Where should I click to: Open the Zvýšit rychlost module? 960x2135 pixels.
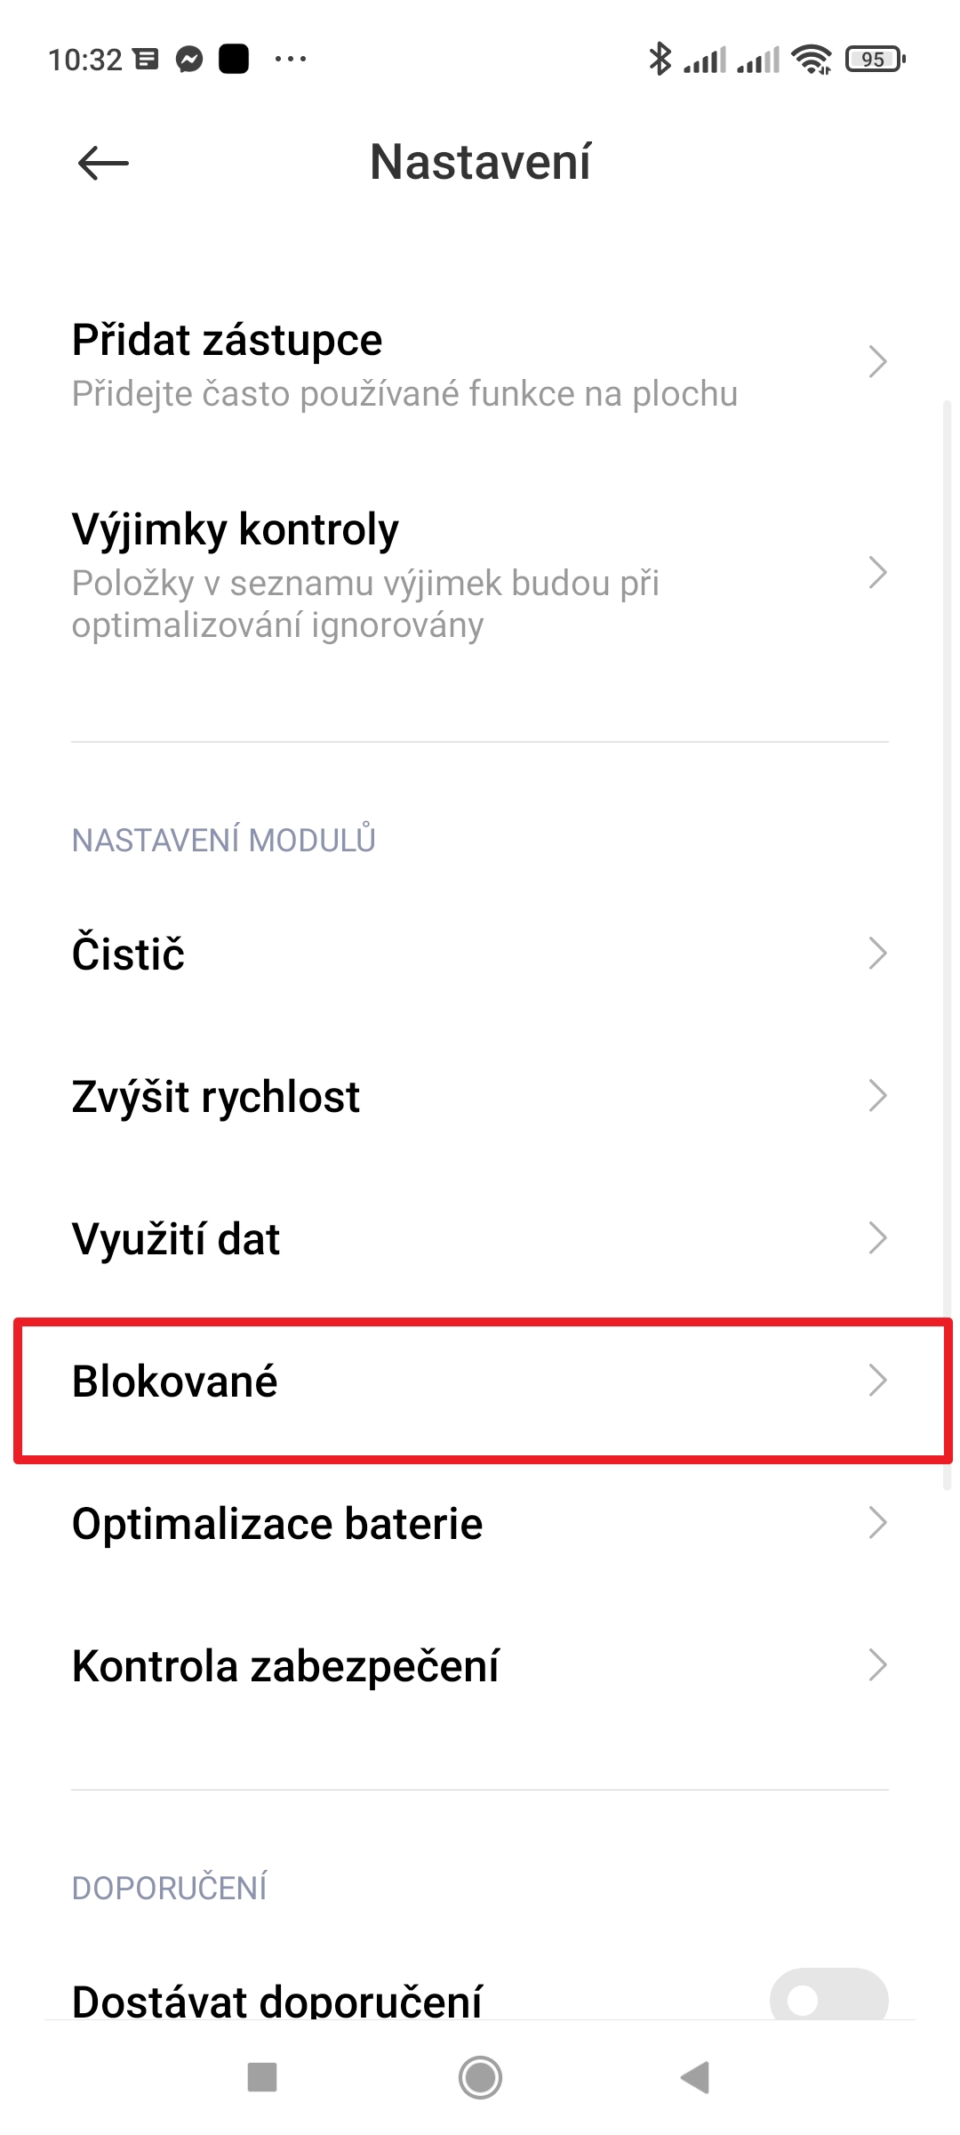click(x=480, y=1096)
